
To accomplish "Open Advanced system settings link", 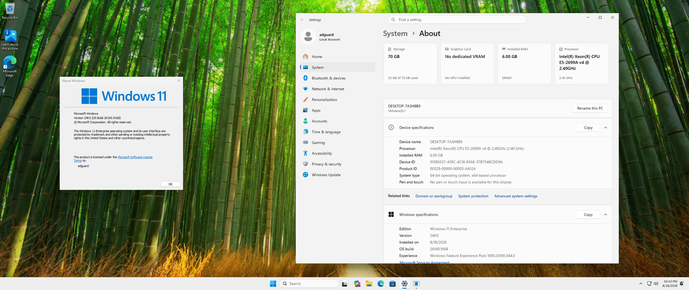I will 516,196.
